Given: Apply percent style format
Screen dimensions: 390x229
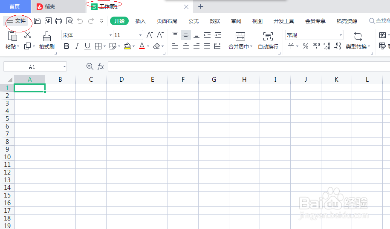Looking at the screenshot, I should [306, 46].
